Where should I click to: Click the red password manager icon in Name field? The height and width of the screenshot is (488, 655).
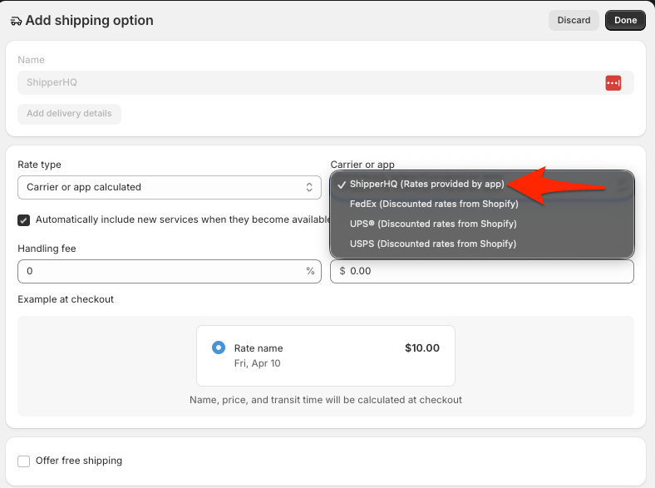pyautogui.click(x=613, y=82)
